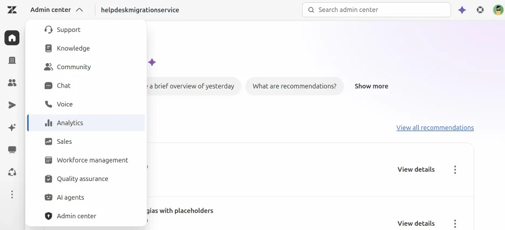Go to Home in the sidebar

point(12,38)
